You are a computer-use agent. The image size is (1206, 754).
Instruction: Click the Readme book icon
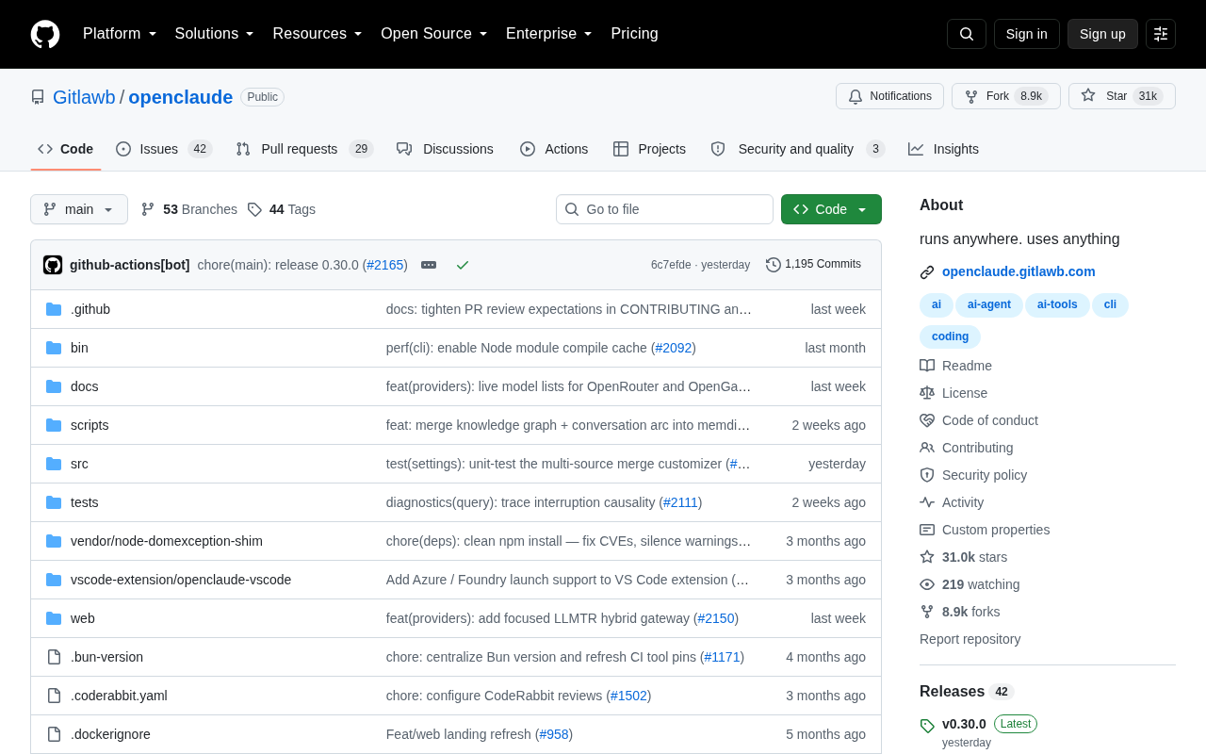pyautogui.click(x=927, y=366)
